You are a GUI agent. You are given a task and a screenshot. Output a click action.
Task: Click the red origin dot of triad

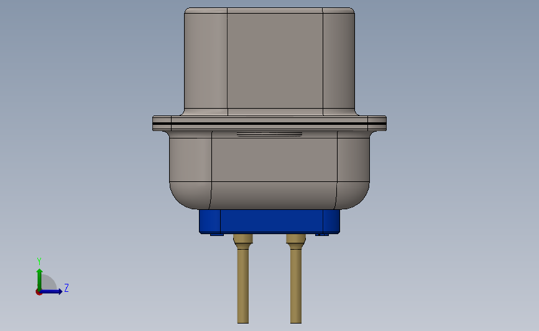(x=39, y=292)
